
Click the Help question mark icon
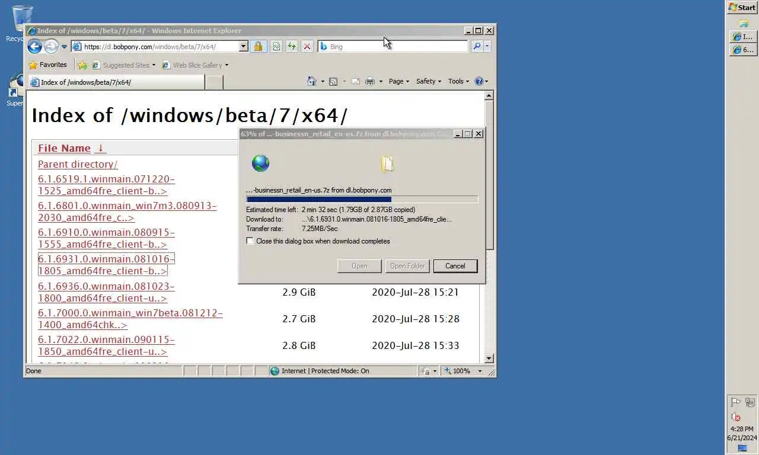[479, 81]
